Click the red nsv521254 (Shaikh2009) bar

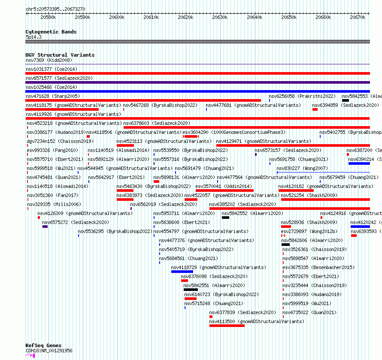325,200
